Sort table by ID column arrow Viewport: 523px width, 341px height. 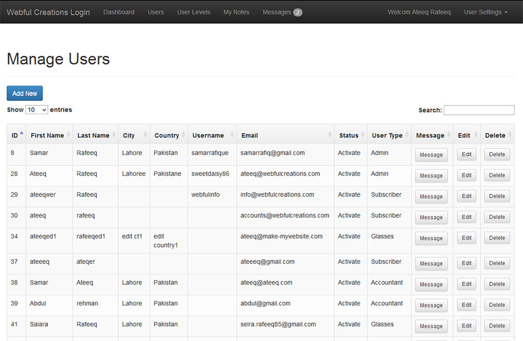21,133
